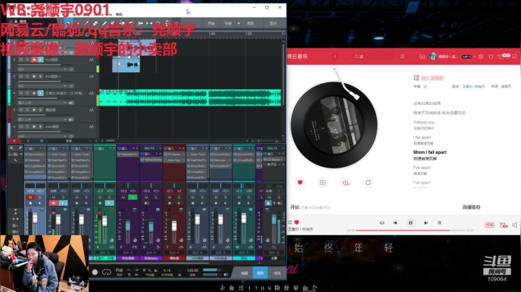Seek on the NetEase song progress bar
The image size is (521, 292).
pyautogui.click(x=410, y=230)
